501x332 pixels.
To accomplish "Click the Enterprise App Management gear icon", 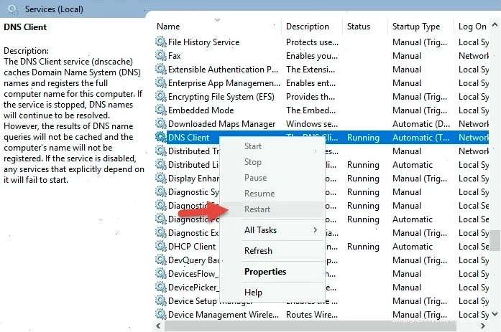I will pyautogui.click(x=161, y=83).
